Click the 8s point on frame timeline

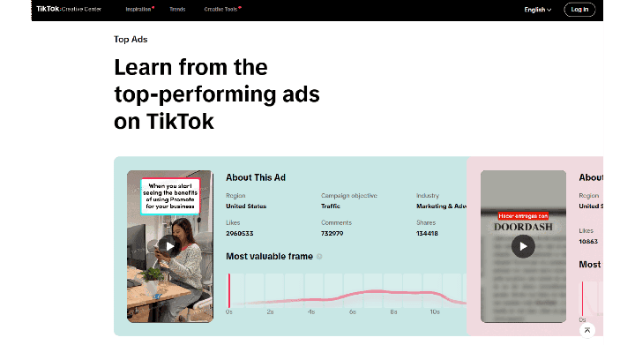(x=393, y=311)
